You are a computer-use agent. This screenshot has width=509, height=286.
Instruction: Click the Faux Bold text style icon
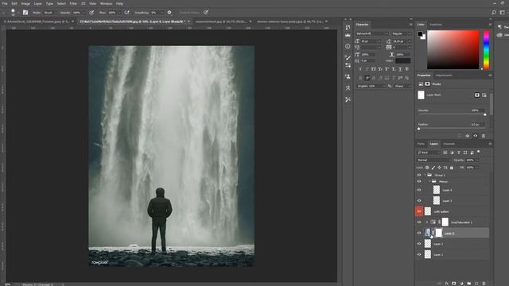pyautogui.click(x=360, y=69)
